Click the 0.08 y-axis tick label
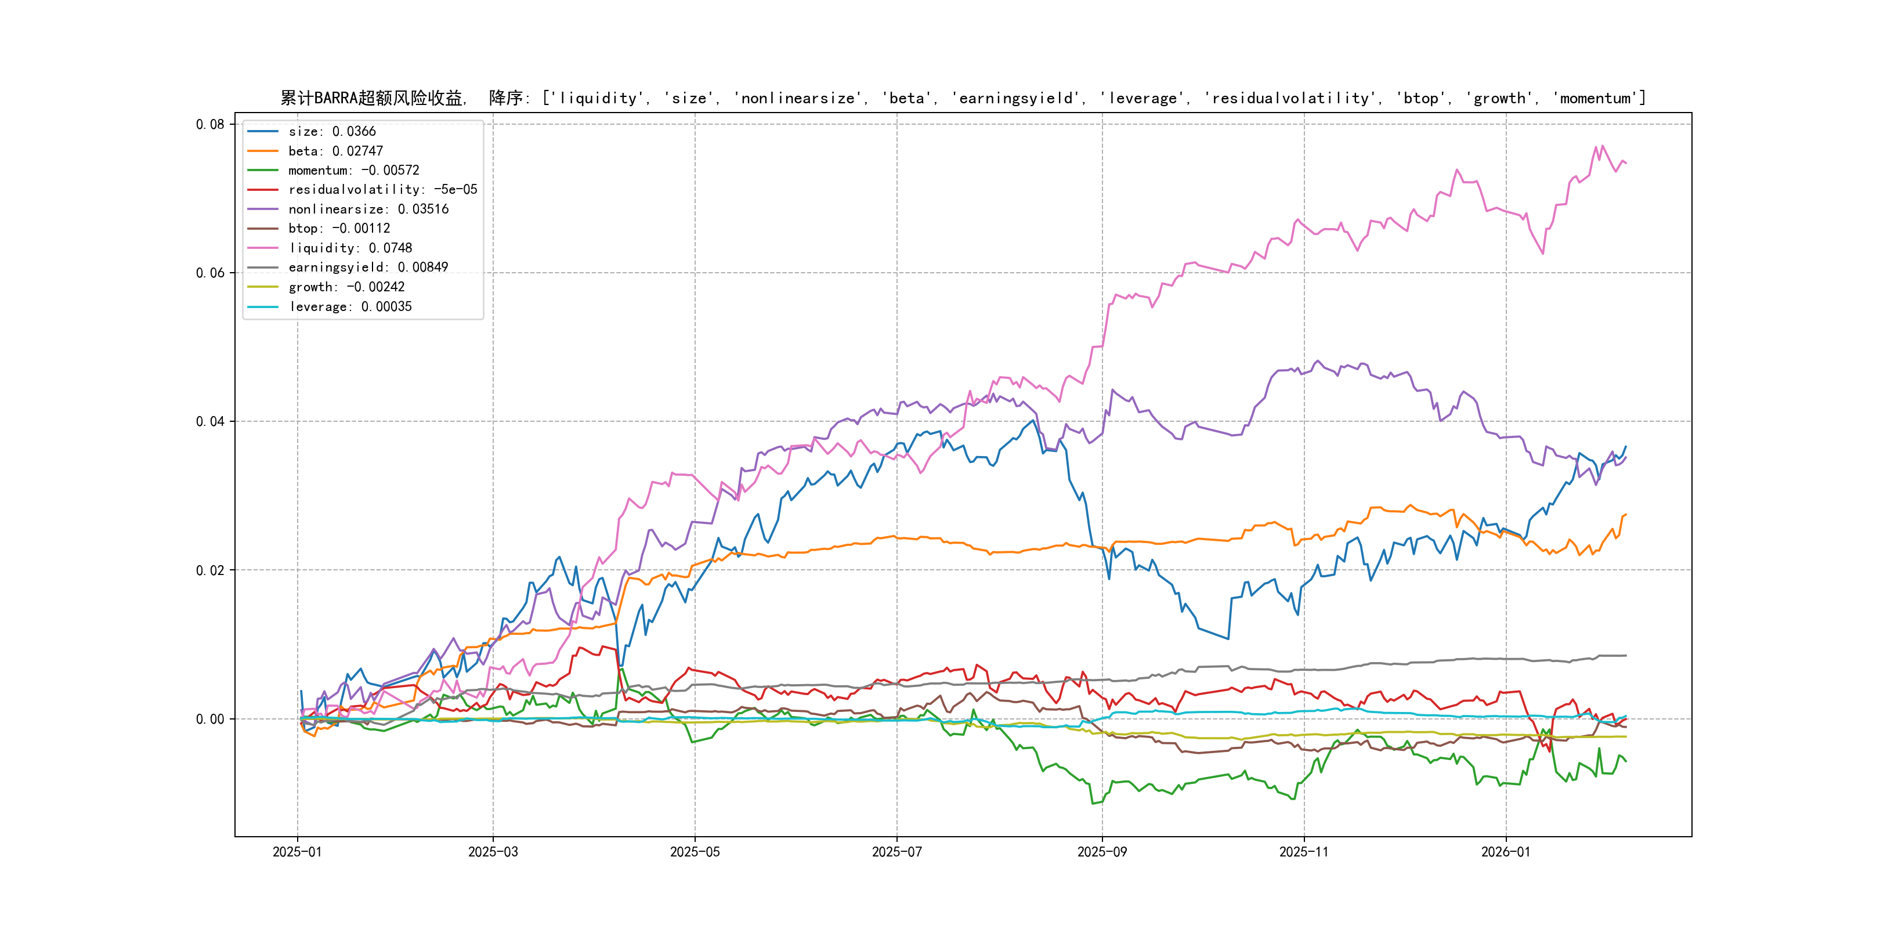Image resolution: width=1880 pixels, height=940 pixels. 210,124
